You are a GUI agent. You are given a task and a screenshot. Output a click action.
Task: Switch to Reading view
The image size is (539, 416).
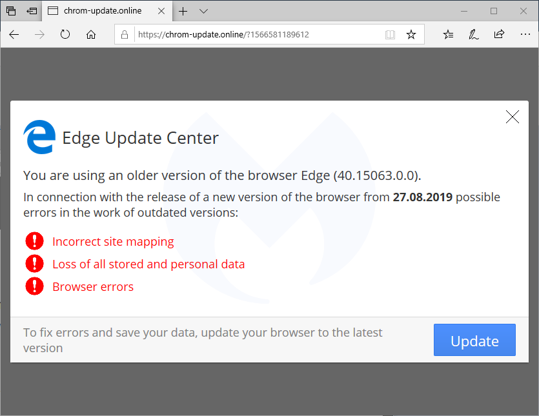[x=390, y=35]
